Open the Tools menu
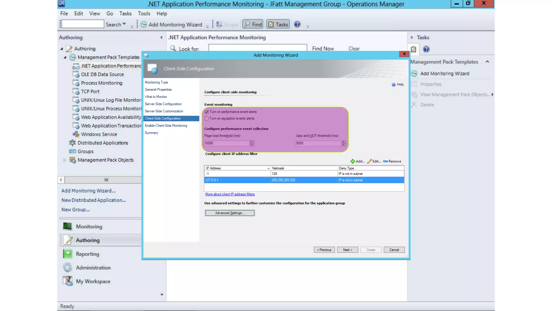Viewport: 552px width, 311px height. click(x=144, y=13)
